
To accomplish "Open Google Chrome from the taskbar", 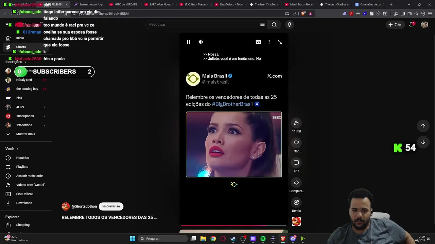I will (x=213, y=239).
